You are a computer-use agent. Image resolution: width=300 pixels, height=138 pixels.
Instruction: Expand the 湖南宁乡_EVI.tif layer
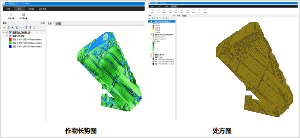(149, 55)
